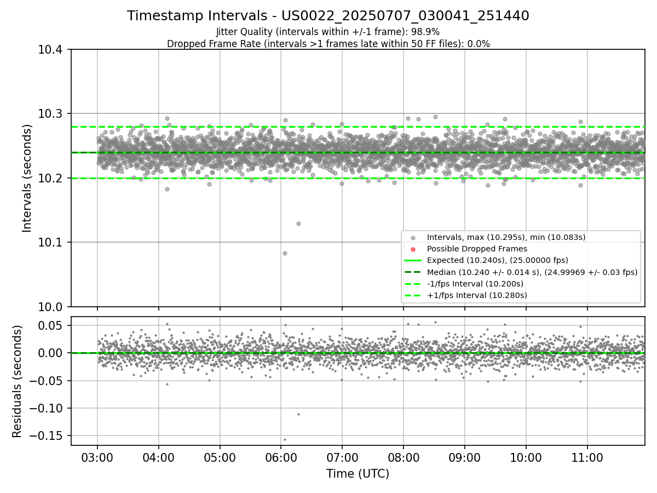Screen dimensions: 657x493
Task: Click the gray dot marker for Intervals in legend
Action: pos(413,237)
